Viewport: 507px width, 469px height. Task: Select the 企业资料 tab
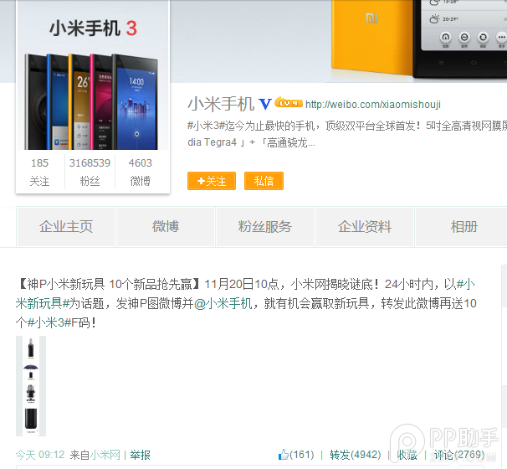365,227
